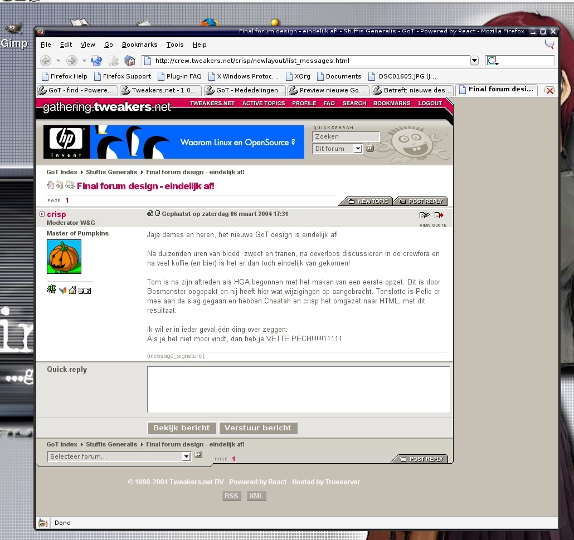Open the Edit menu
This screenshot has height=540, width=574.
click(66, 45)
